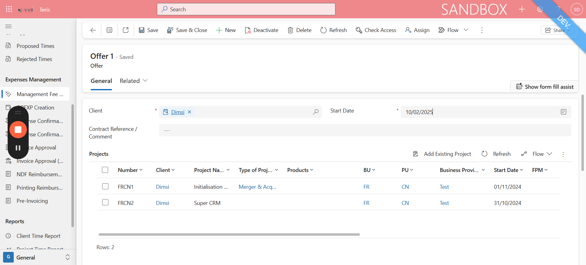Open Printing Reimbursement sidebar item

point(39,188)
